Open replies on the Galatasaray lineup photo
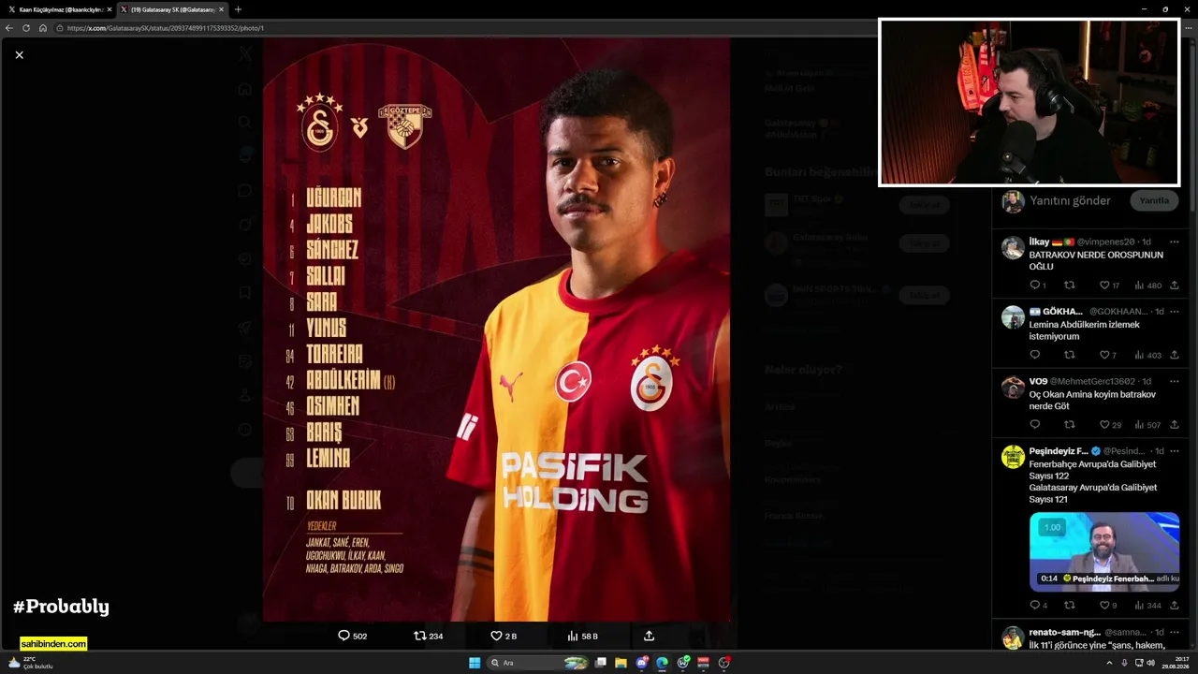The height and width of the screenshot is (674, 1198). (x=353, y=636)
